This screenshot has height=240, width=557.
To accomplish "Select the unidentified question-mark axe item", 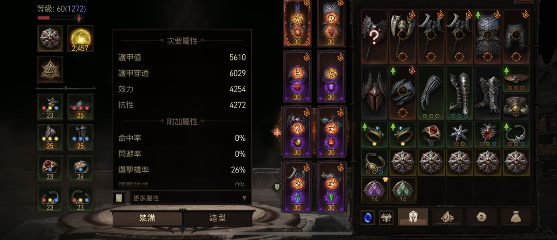I will [x=374, y=37].
